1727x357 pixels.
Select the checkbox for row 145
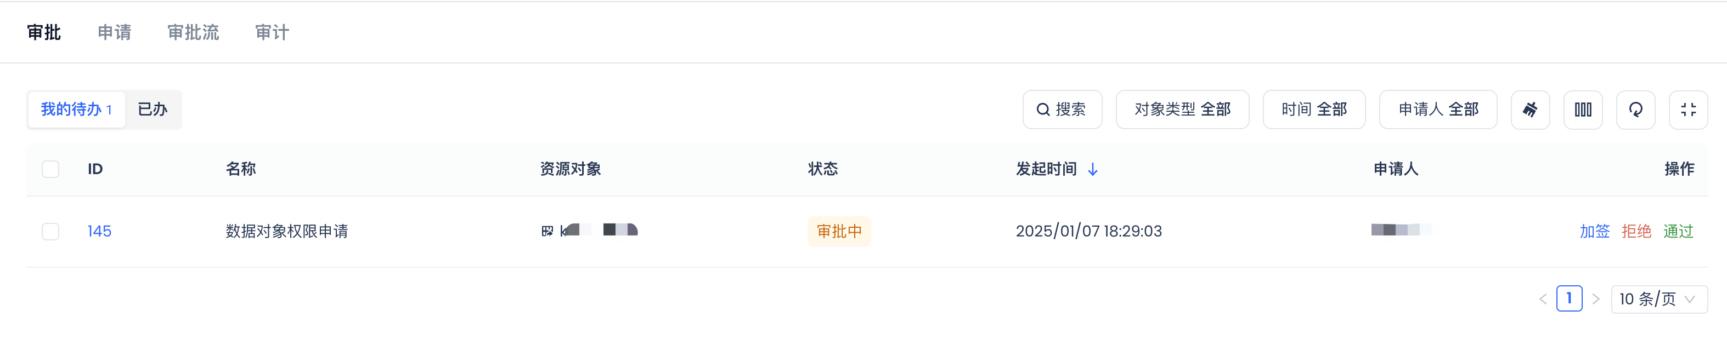click(50, 231)
